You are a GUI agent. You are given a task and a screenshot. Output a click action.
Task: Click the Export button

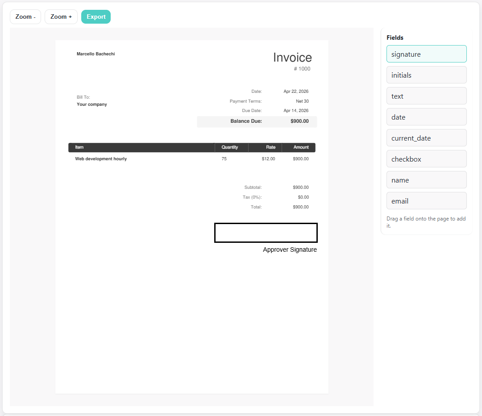[96, 17]
